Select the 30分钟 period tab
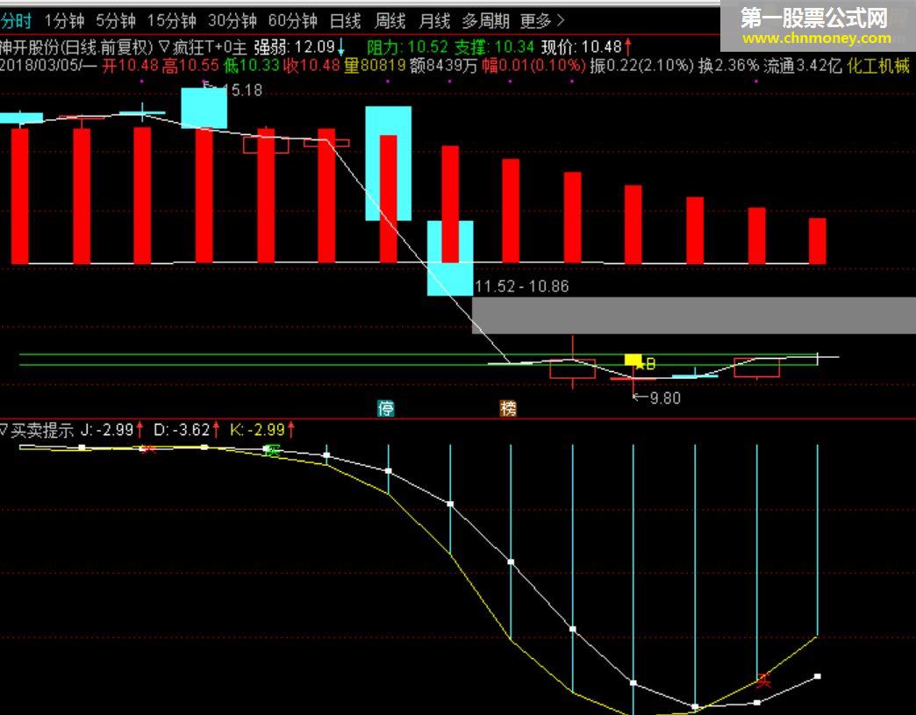The height and width of the screenshot is (715, 916). pyautogui.click(x=232, y=22)
